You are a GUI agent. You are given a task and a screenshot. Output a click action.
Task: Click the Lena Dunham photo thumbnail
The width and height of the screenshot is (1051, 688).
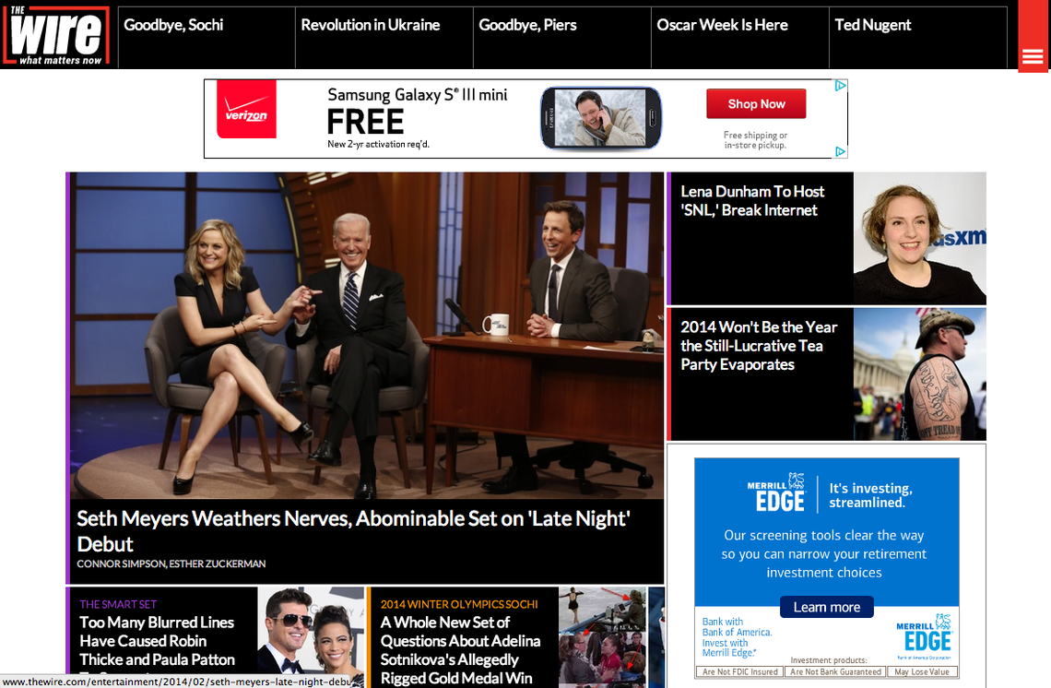click(x=919, y=238)
